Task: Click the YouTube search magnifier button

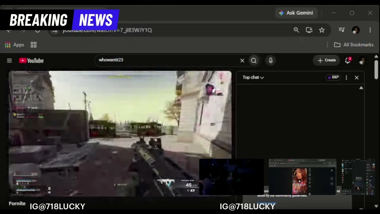Action: 254,61
